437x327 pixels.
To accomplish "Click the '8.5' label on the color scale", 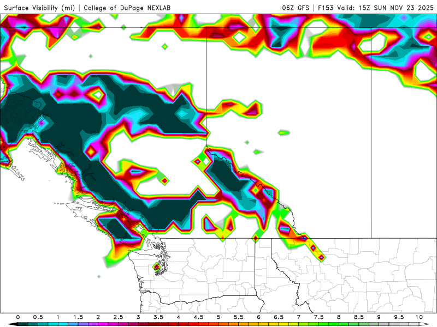I will coord(359,317).
